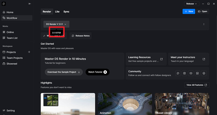Collapse the sidebar with the arrow icon
This screenshot has height=115, width=217.
pyautogui.click(x=30, y=4)
